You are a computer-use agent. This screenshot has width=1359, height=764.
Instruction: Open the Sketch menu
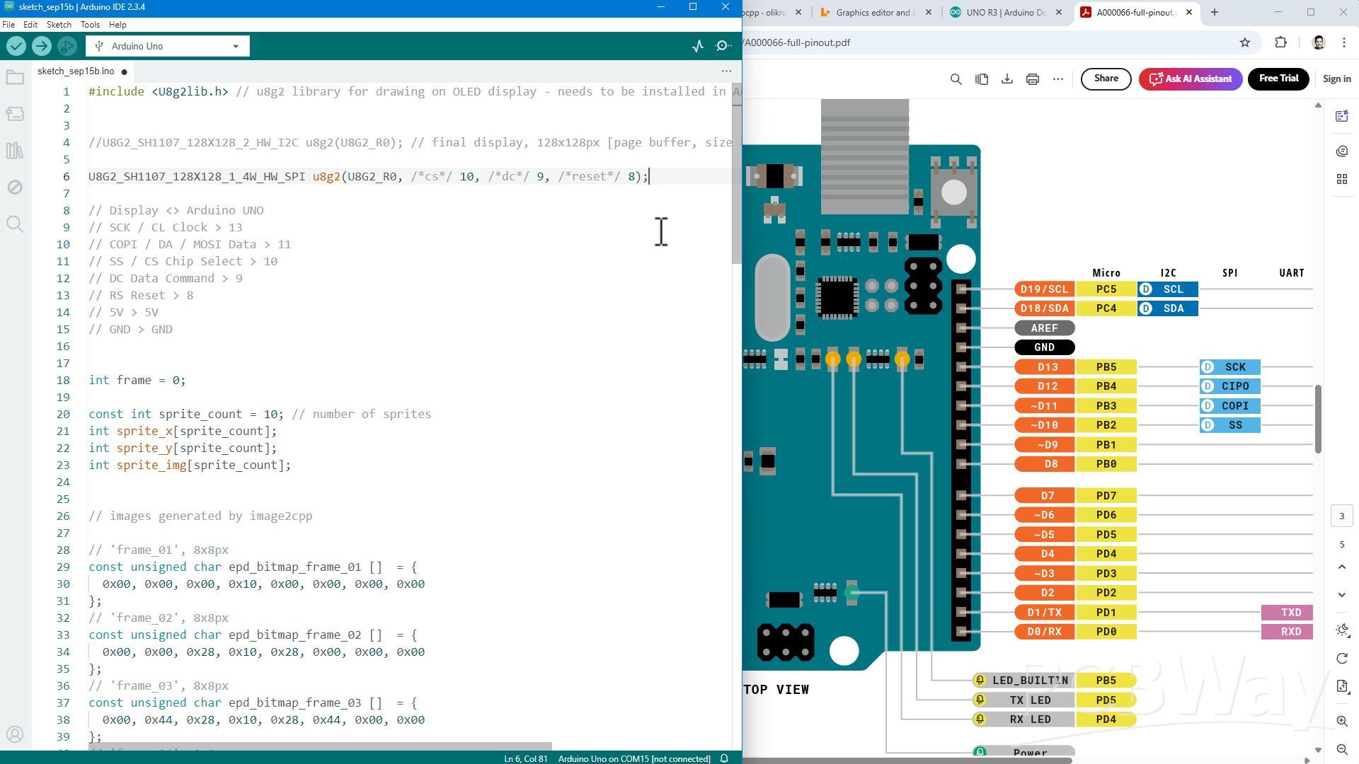(x=59, y=24)
